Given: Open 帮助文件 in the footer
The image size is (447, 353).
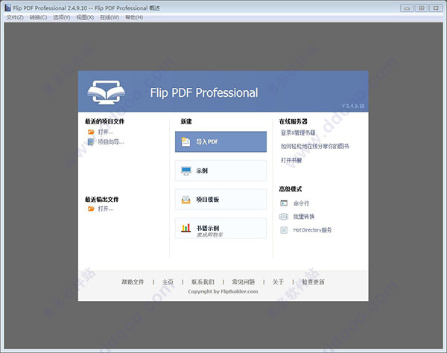Looking at the screenshot, I should pyautogui.click(x=133, y=282).
